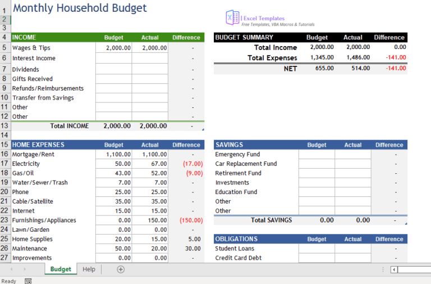The height and width of the screenshot is (284, 431).
Task: Select the NET budget value 655.00
Action: tap(317, 69)
